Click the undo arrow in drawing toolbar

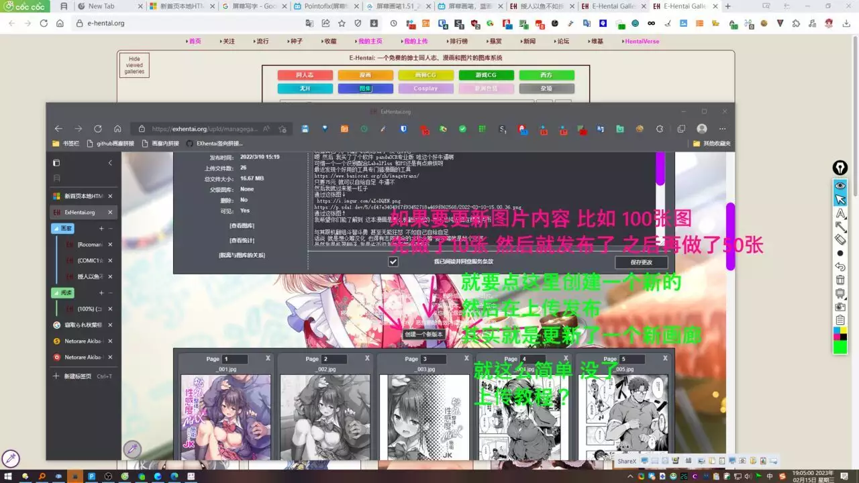pyautogui.click(x=840, y=266)
